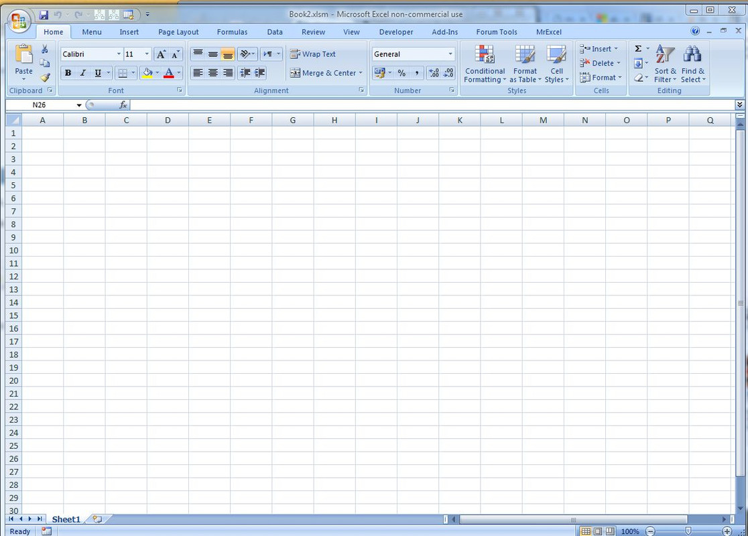Viewport: 748px width, 536px height.
Task: Open Cell Styles gallery
Action: point(557,64)
